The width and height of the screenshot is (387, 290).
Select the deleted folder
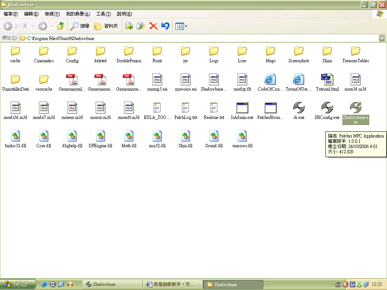[x=101, y=54]
